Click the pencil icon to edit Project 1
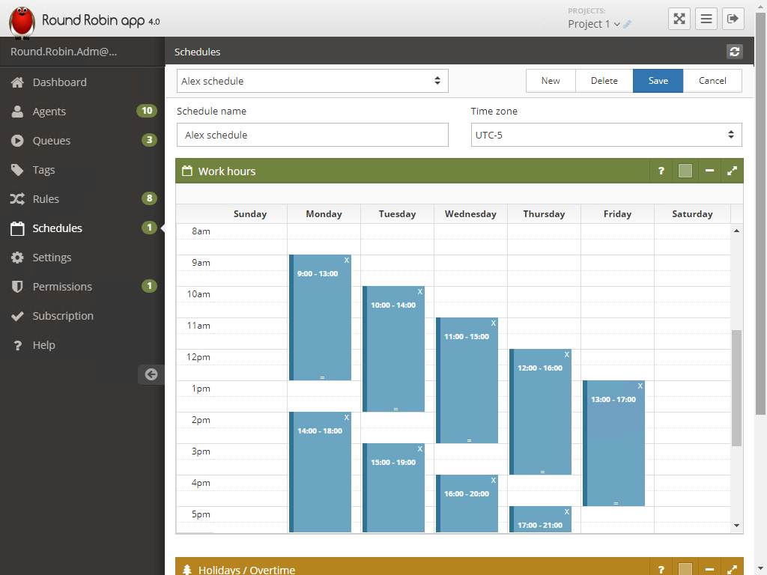The image size is (767, 575). coord(628,24)
